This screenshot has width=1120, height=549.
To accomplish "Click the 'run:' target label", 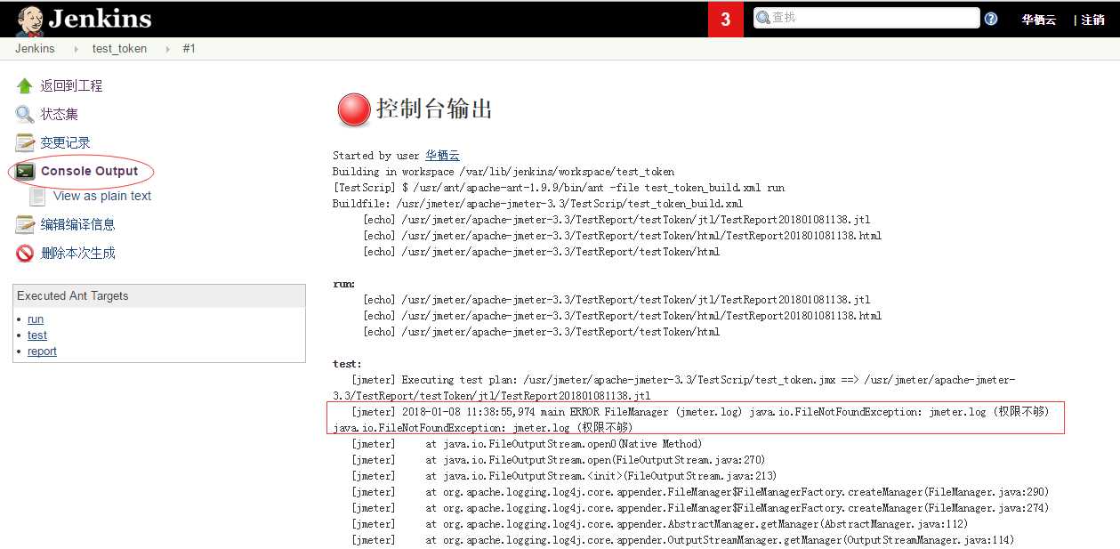I will pos(344,284).
